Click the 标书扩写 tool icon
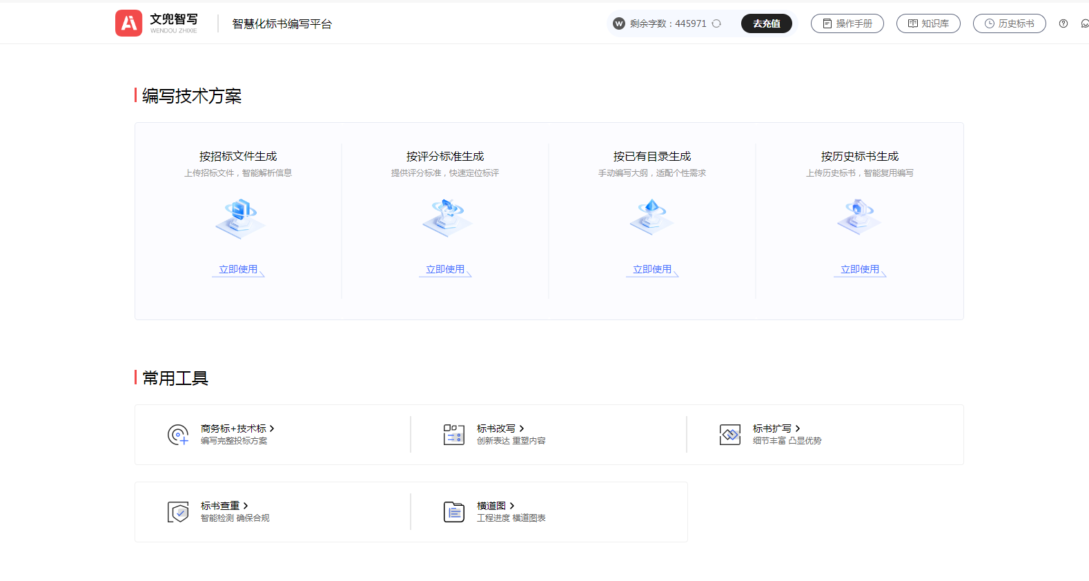The width and height of the screenshot is (1089, 581). tap(730, 435)
